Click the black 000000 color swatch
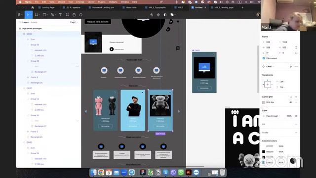 [264, 152]
